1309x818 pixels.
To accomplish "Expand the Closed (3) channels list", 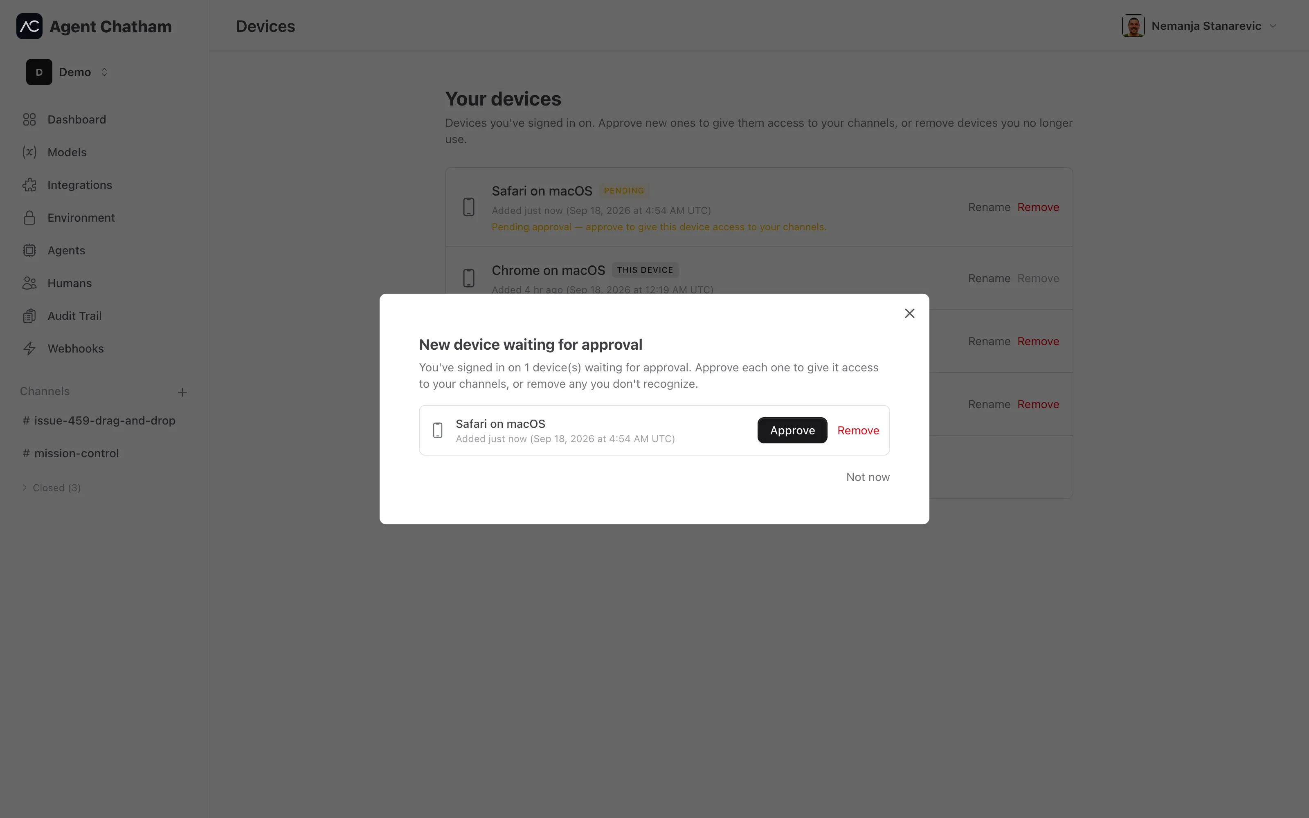I will (x=52, y=488).
